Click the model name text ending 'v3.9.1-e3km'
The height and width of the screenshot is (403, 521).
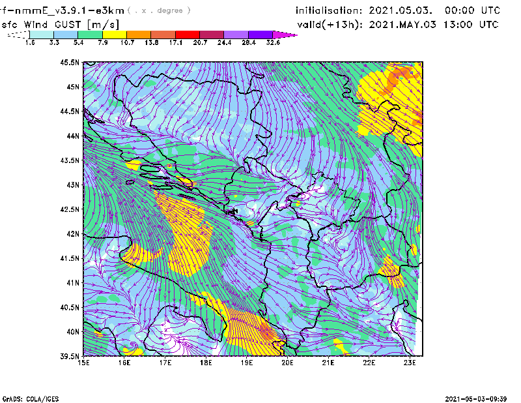(x=62, y=10)
